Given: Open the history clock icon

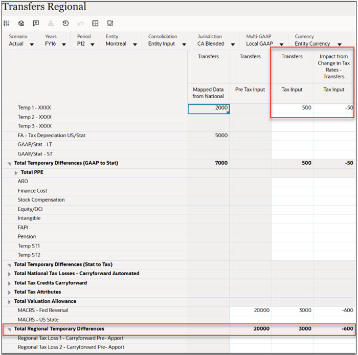Looking at the screenshot, I should tap(65, 23).
